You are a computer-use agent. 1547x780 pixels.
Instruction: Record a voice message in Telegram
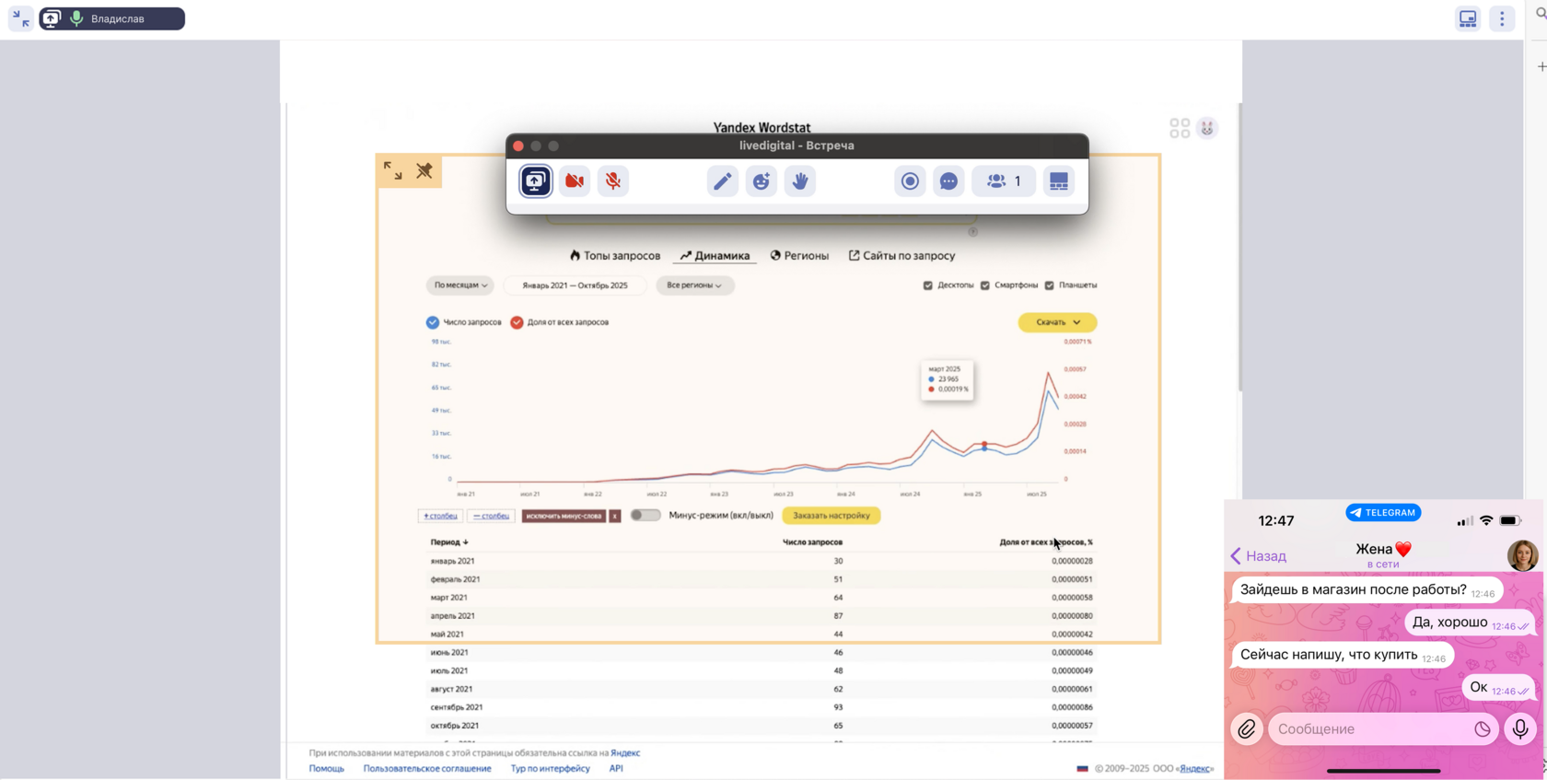pyautogui.click(x=1520, y=729)
